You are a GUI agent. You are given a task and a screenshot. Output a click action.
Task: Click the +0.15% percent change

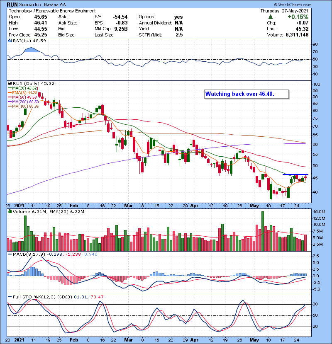298,17
